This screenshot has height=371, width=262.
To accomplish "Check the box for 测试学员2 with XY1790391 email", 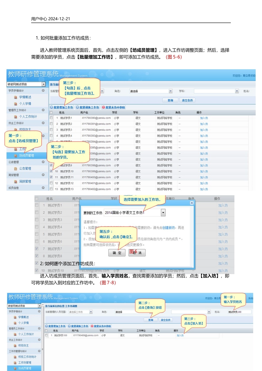I will (x=51, y=124).
